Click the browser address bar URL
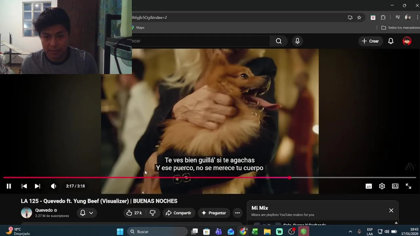The image size is (420, 236). pos(149,17)
